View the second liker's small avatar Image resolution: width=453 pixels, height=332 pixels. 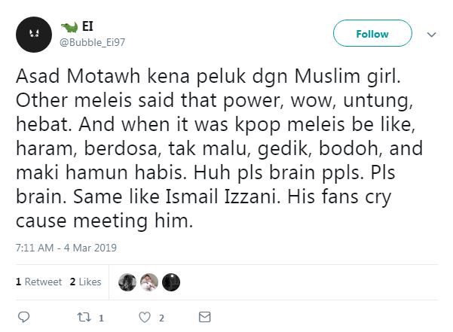click(149, 282)
